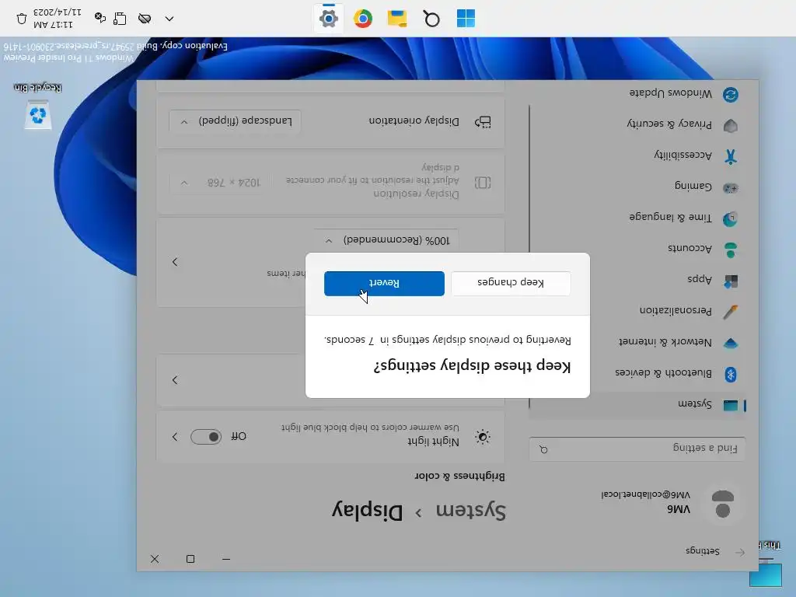Open Windows Update in the sidebar

637,94
